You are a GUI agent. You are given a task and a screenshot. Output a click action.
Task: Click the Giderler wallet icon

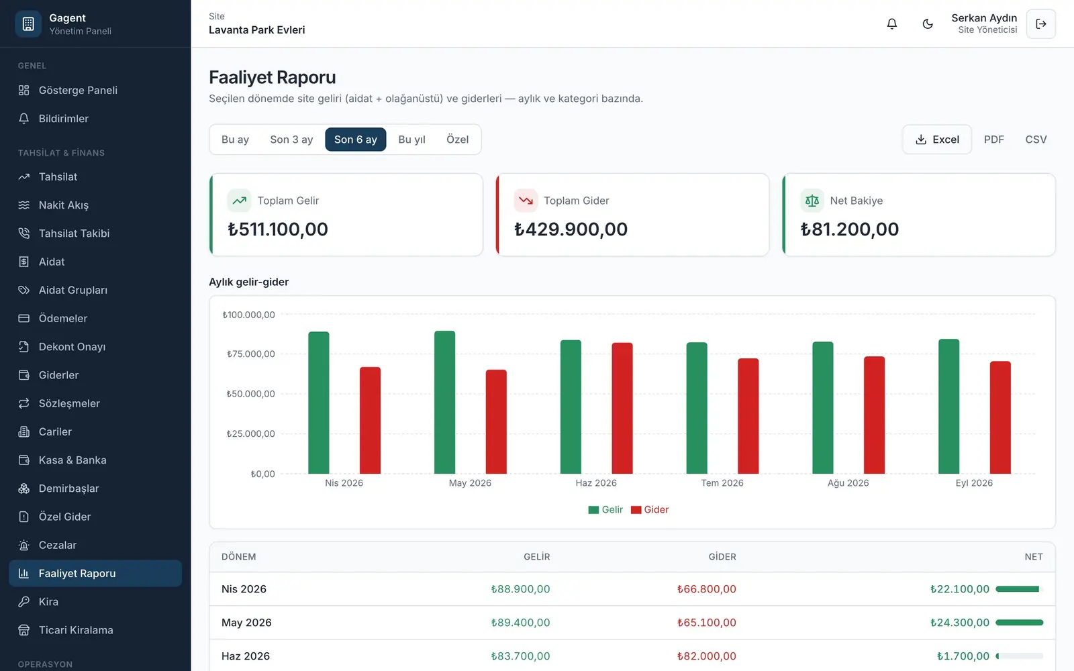click(24, 375)
